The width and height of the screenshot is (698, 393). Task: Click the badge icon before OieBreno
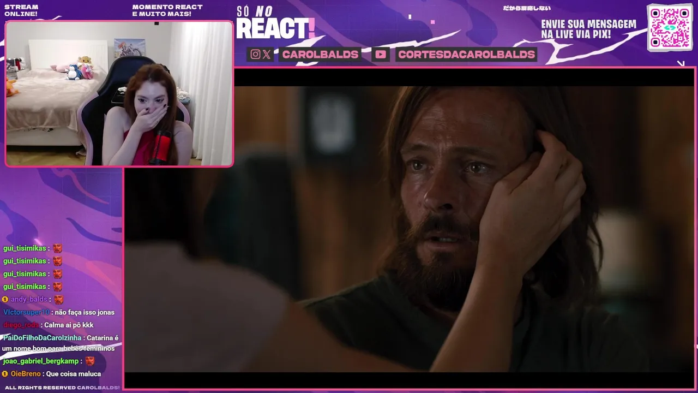tap(5, 374)
